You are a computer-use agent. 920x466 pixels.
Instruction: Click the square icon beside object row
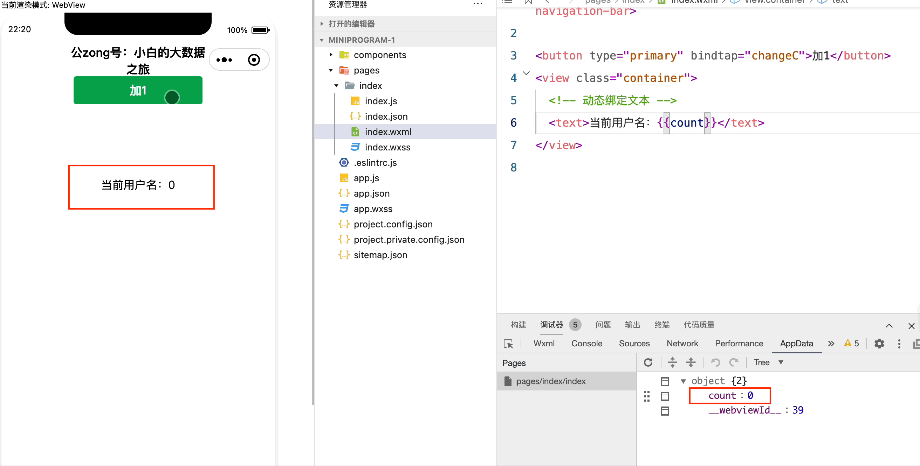pos(665,381)
